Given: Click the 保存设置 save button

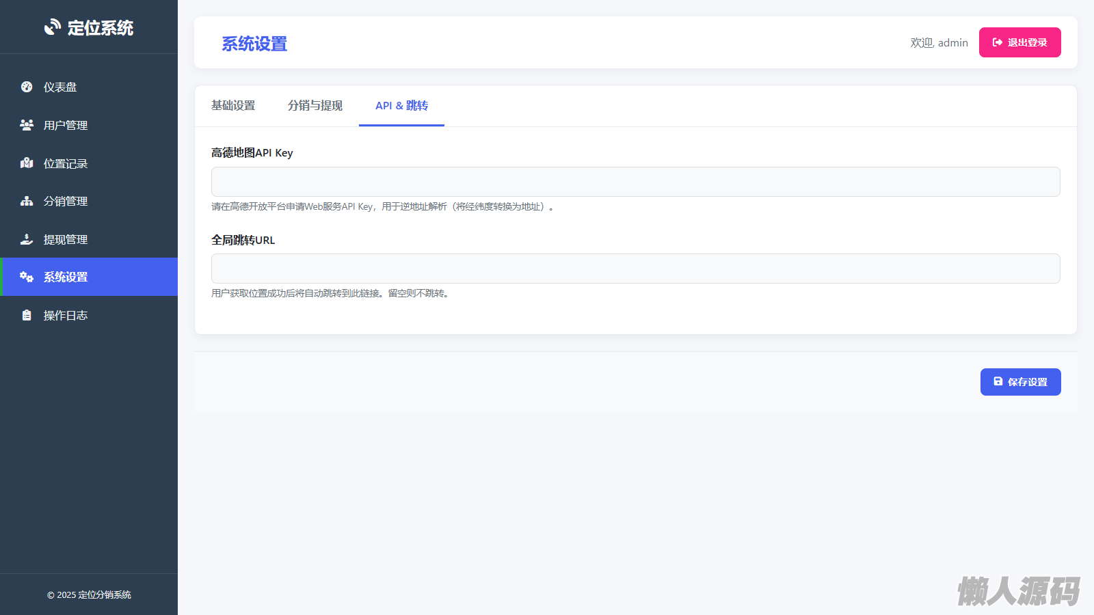Looking at the screenshot, I should 1020,382.
